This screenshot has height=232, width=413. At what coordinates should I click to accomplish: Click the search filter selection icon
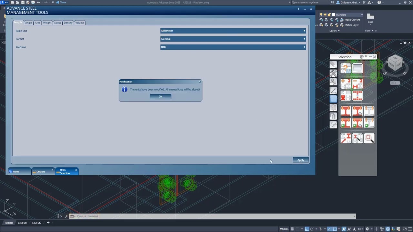pyautogui.click(x=346, y=69)
